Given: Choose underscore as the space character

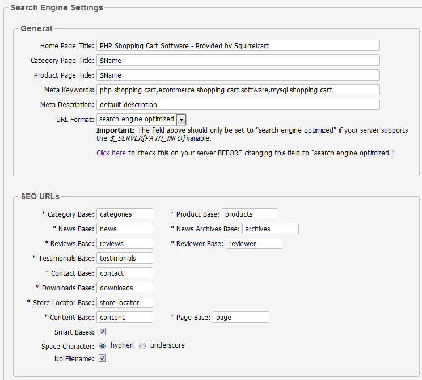Looking at the screenshot, I should tap(142, 345).
